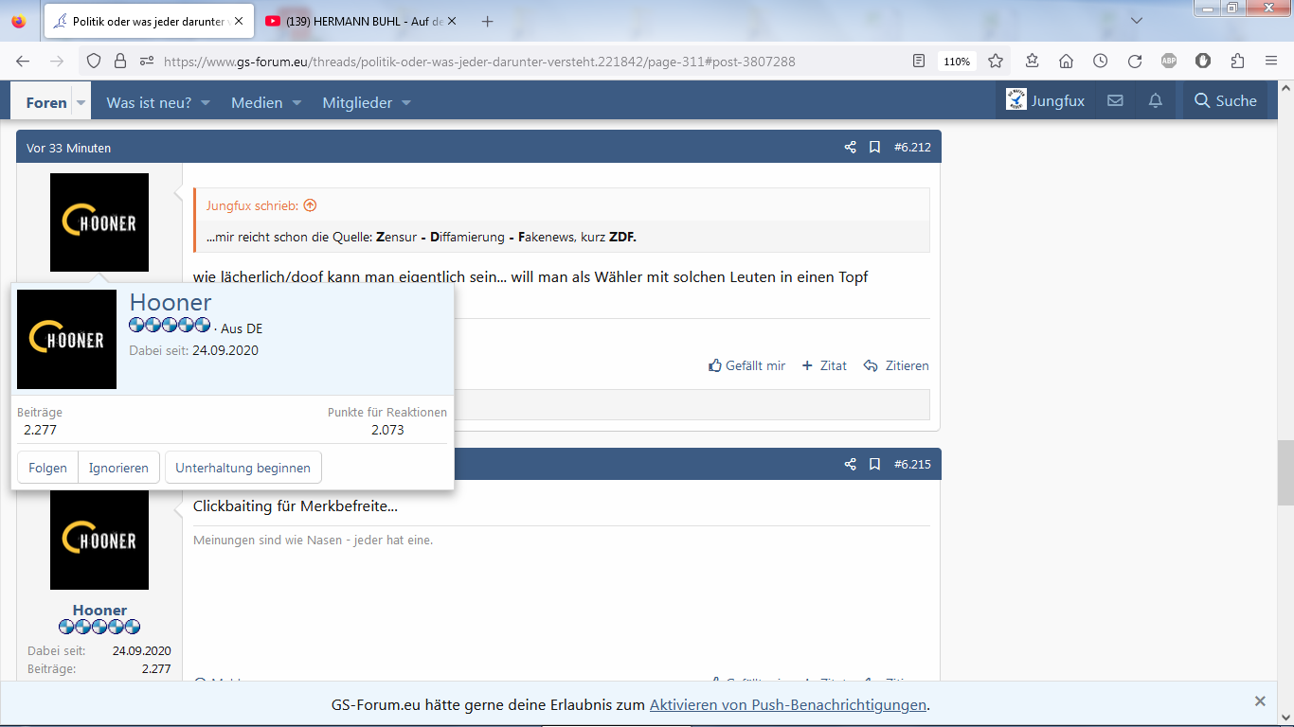Expand the Foren dropdown arrow
The width and height of the screenshot is (1294, 727).
pyautogui.click(x=81, y=102)
